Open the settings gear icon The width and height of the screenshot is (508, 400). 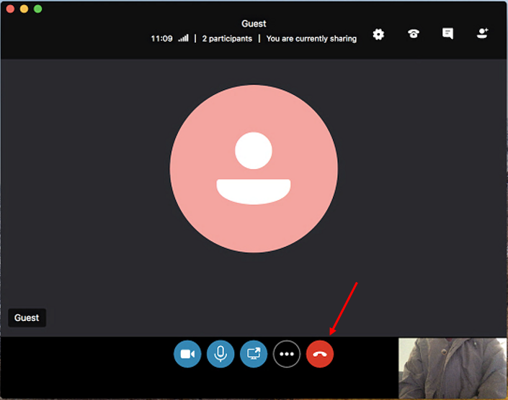(x=378, y=35)
